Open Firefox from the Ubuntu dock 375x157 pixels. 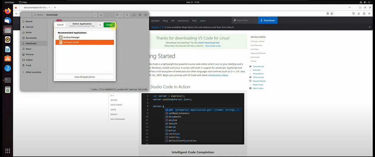pyautogui.click(x=7, y=11)
